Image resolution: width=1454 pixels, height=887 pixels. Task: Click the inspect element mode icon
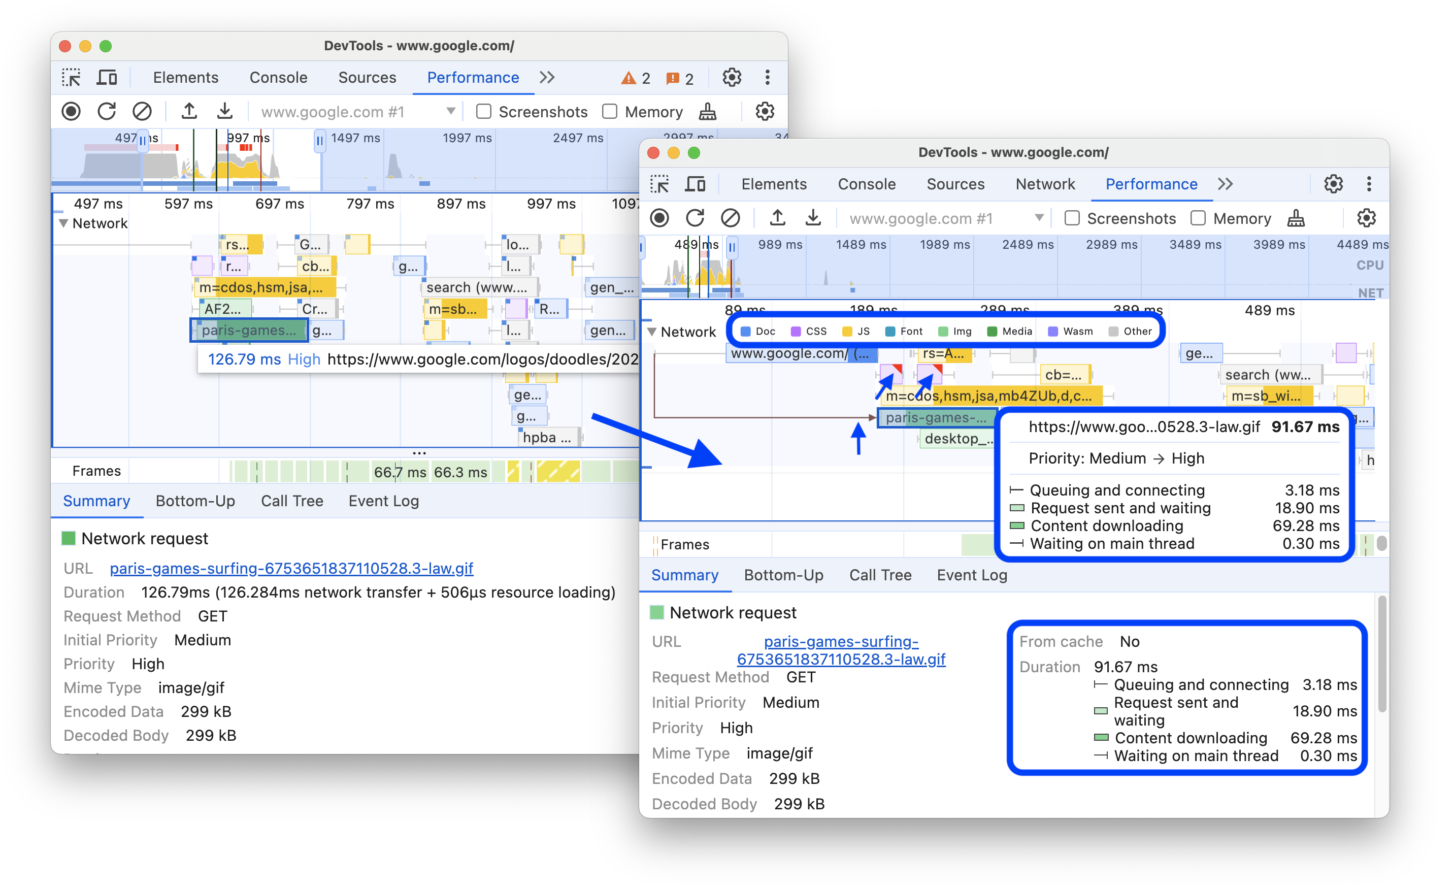coord(74,78)
